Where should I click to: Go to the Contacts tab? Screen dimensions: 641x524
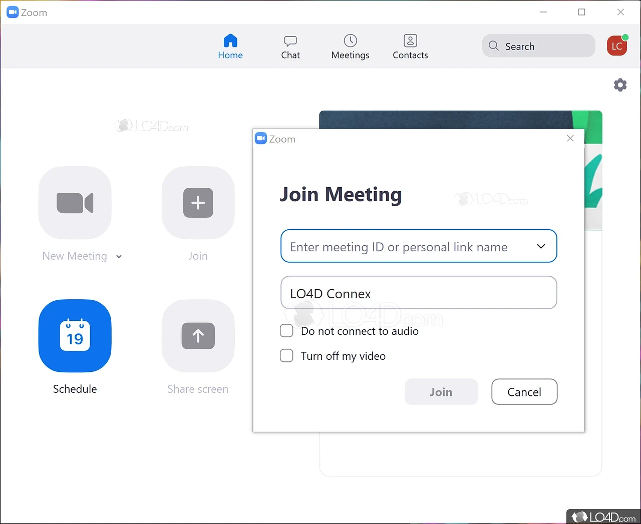tap(410, 47)
